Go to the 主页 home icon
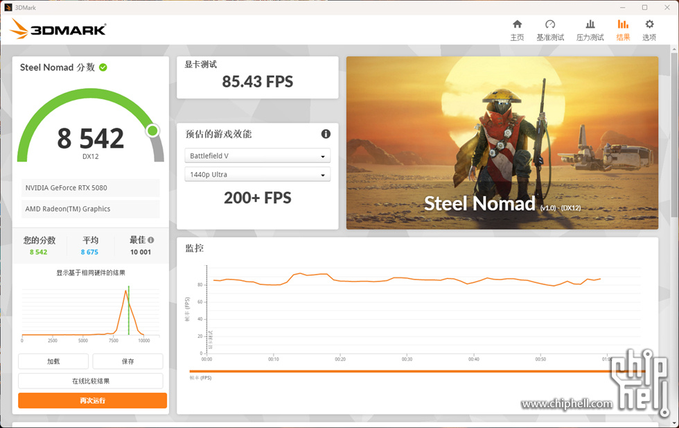 (517, 24)
